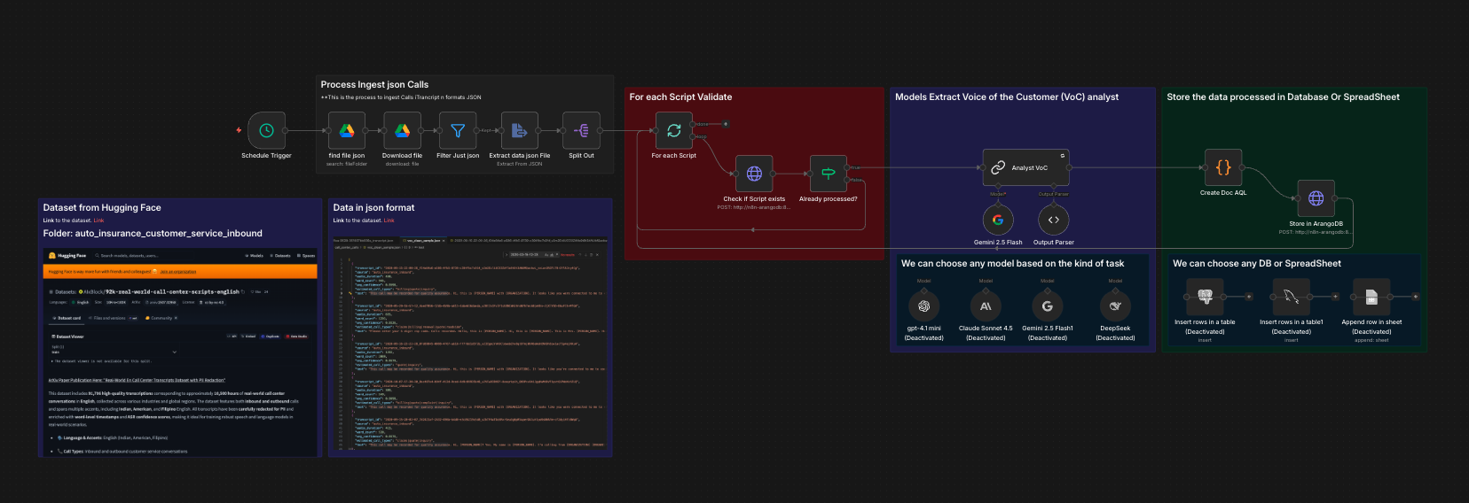Click the Process Ingest json Calls note title

374,85
